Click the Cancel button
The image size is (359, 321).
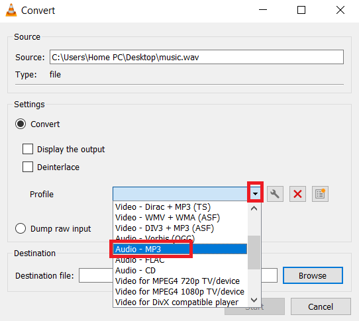321,306
